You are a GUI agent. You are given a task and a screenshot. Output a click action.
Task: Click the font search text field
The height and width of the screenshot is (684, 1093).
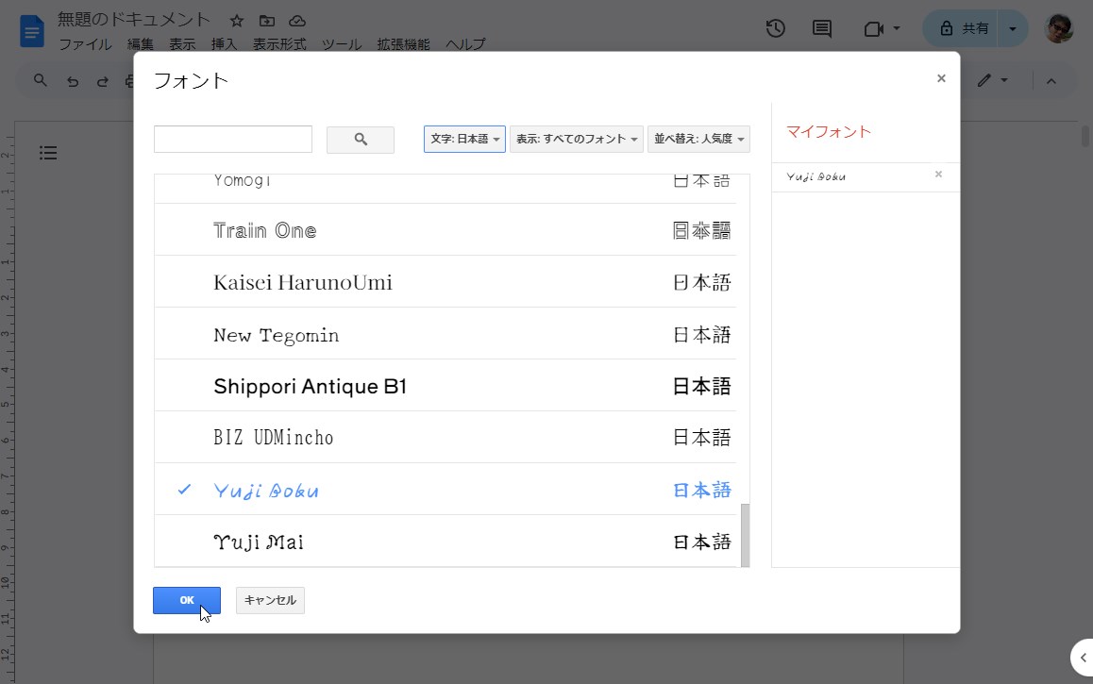click(x=233, y=140)
